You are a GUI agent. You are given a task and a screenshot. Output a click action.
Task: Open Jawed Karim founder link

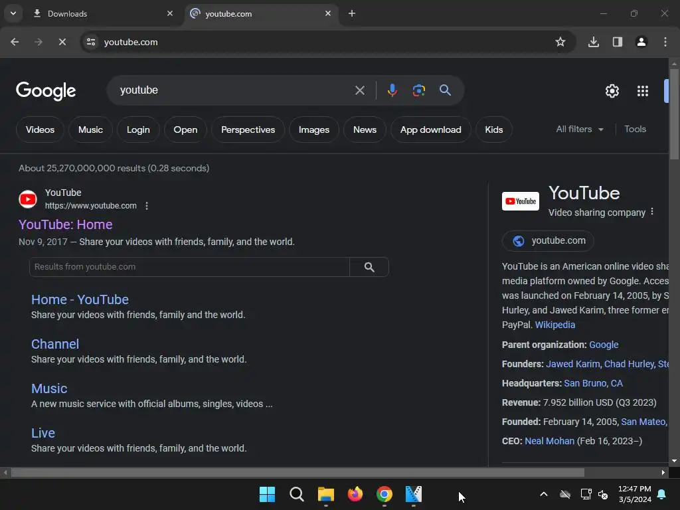(x=573, y=364)
